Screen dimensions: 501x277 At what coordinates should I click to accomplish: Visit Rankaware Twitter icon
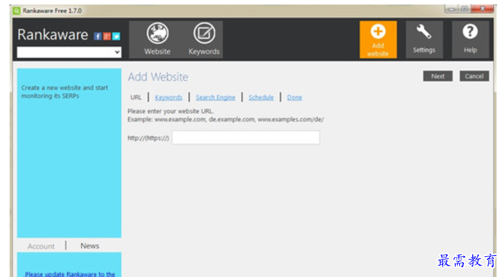point(116,36)
